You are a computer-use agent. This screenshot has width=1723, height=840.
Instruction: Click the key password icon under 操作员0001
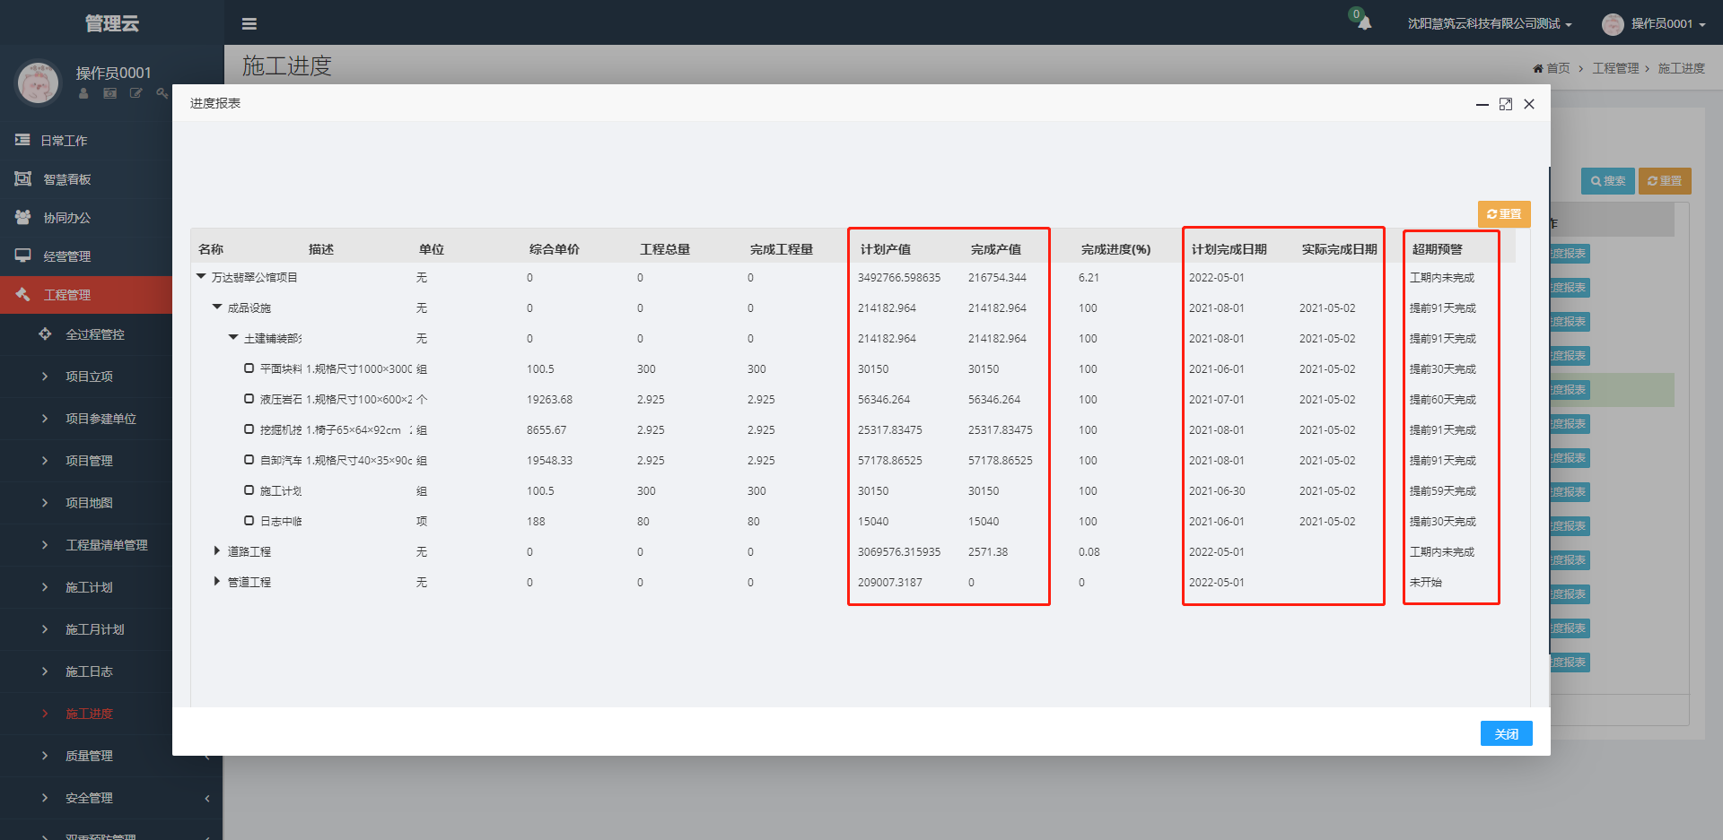[162, 93]
